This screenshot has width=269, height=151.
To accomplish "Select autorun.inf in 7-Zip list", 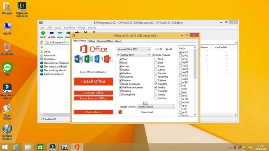I will (x=50, y=55).
